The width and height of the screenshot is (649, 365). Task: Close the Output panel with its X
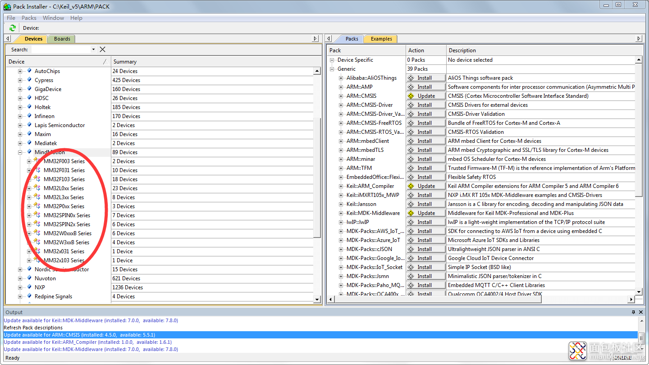coord(641,312)
